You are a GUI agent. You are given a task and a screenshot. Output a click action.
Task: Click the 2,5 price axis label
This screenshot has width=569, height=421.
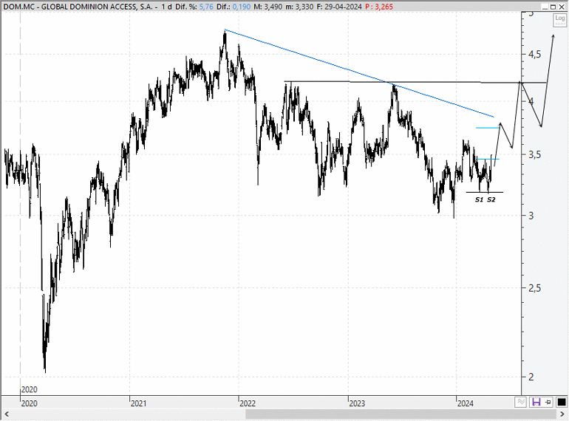coord(534,288)
